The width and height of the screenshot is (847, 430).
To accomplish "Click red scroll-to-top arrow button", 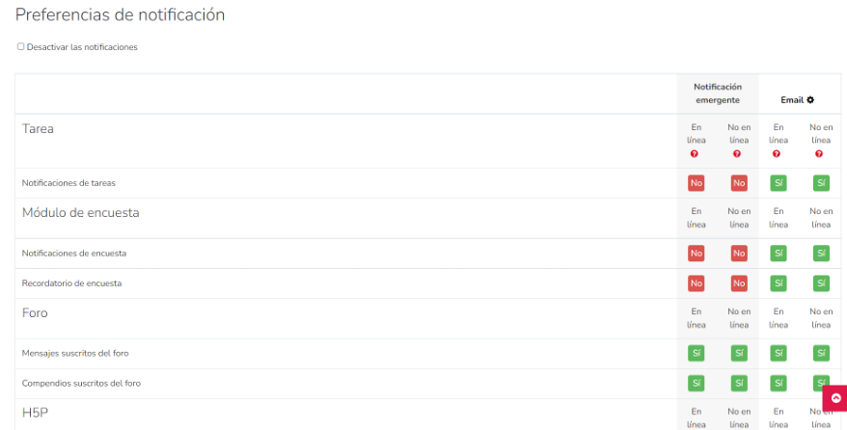I will coord(835,398).
